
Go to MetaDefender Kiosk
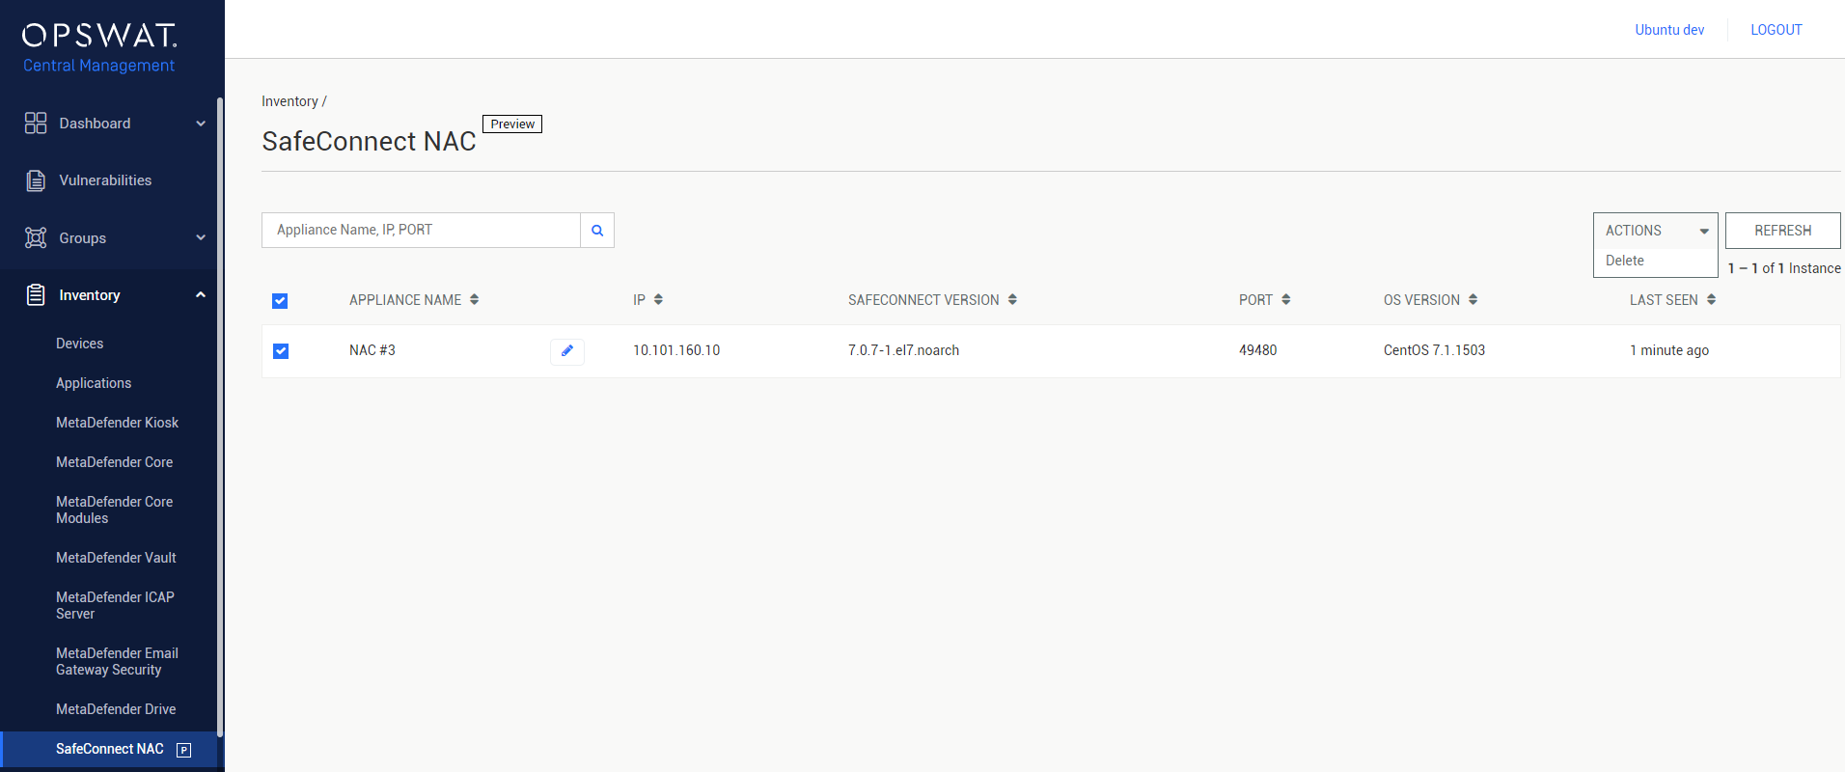tap(117, 423)
